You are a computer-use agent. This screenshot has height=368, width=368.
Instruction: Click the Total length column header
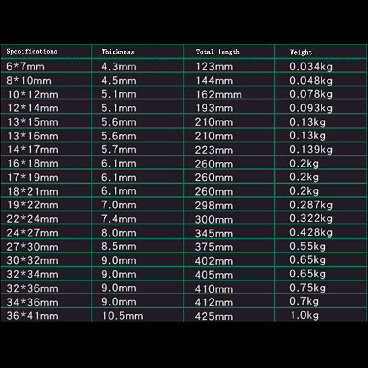pyautogui.click(x=218, y=52)
